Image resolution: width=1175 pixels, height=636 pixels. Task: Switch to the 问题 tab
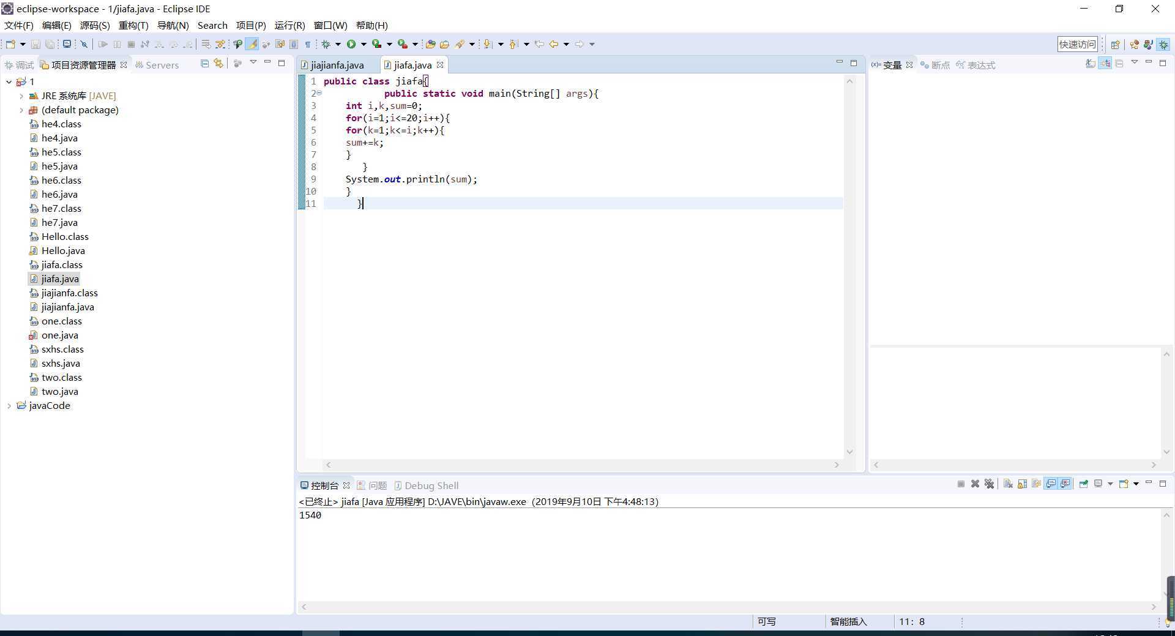[x=372, y=485]
